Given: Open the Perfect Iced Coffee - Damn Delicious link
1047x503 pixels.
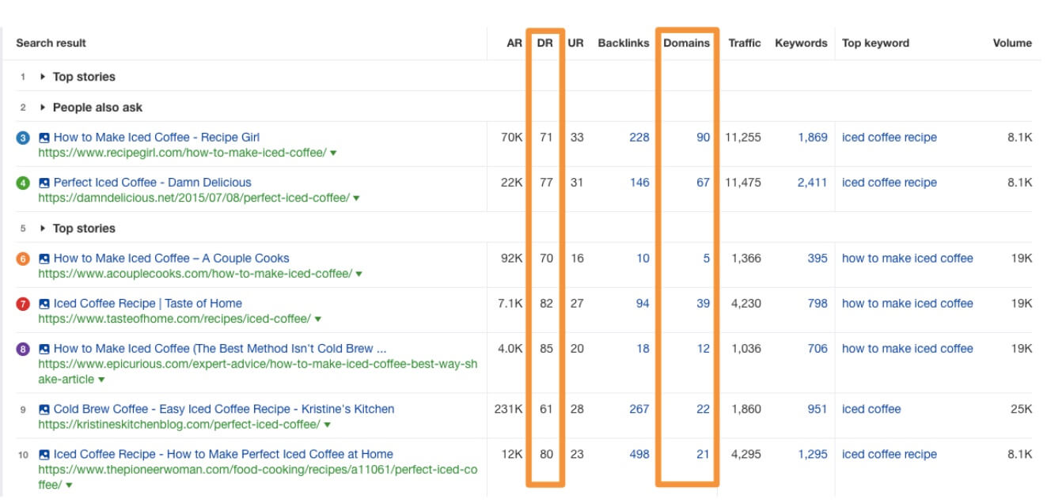Looking at the screenshot, I should [152, 183].
